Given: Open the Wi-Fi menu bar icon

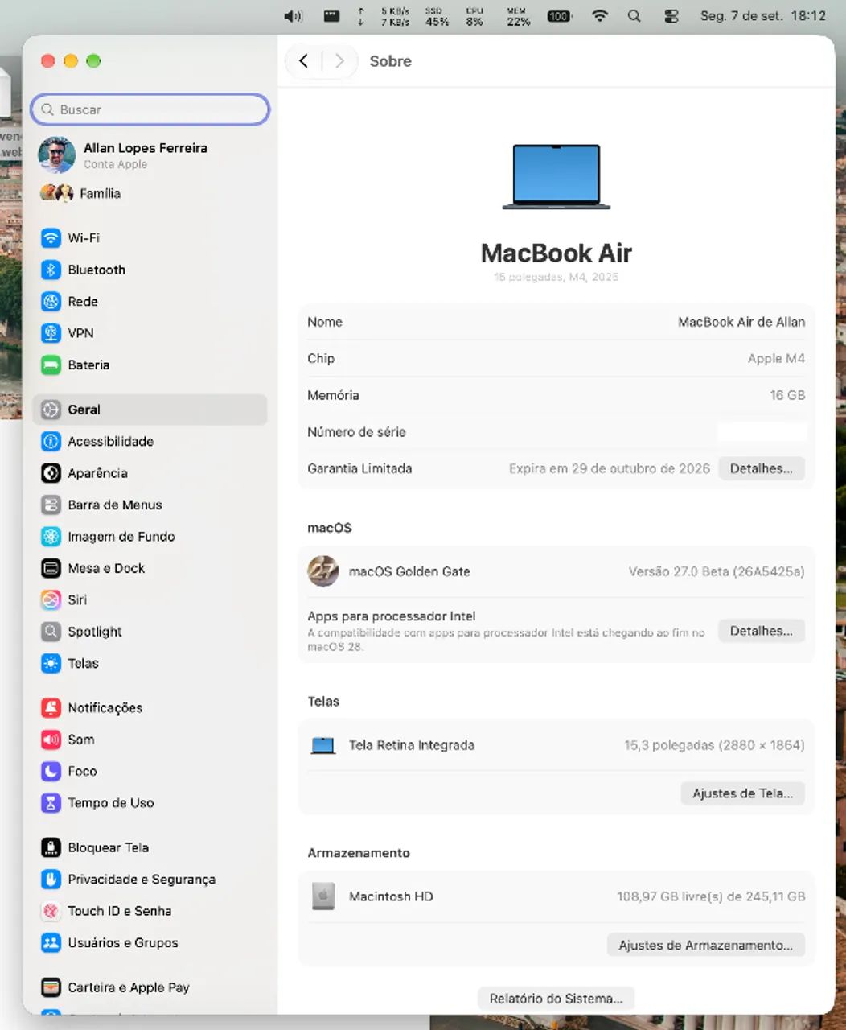Looking at the screenshot, I should coord(600,16).
